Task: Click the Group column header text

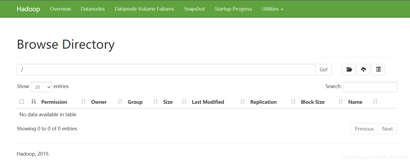Action: point(135,102)
